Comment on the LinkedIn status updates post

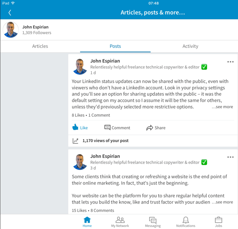click(117, 128)
